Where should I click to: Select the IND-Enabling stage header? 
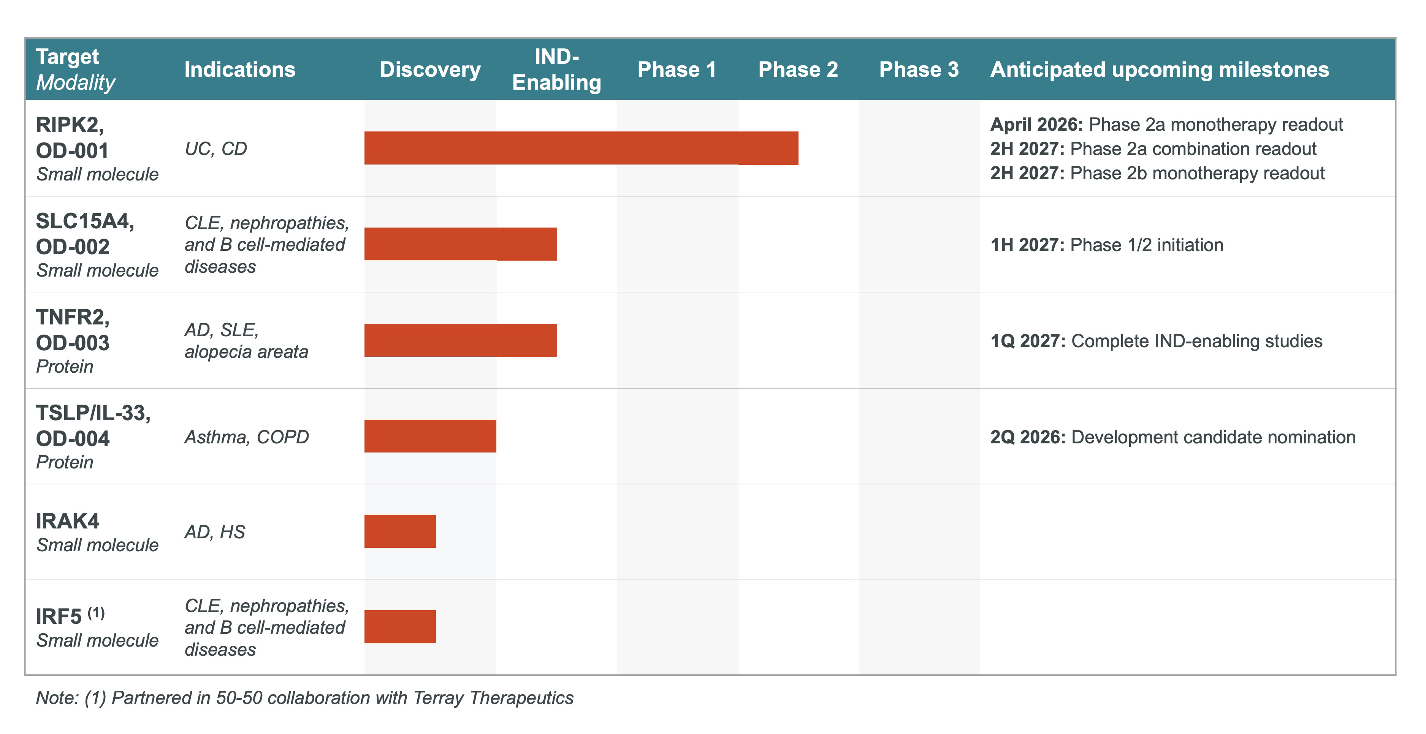coord(556,69)
